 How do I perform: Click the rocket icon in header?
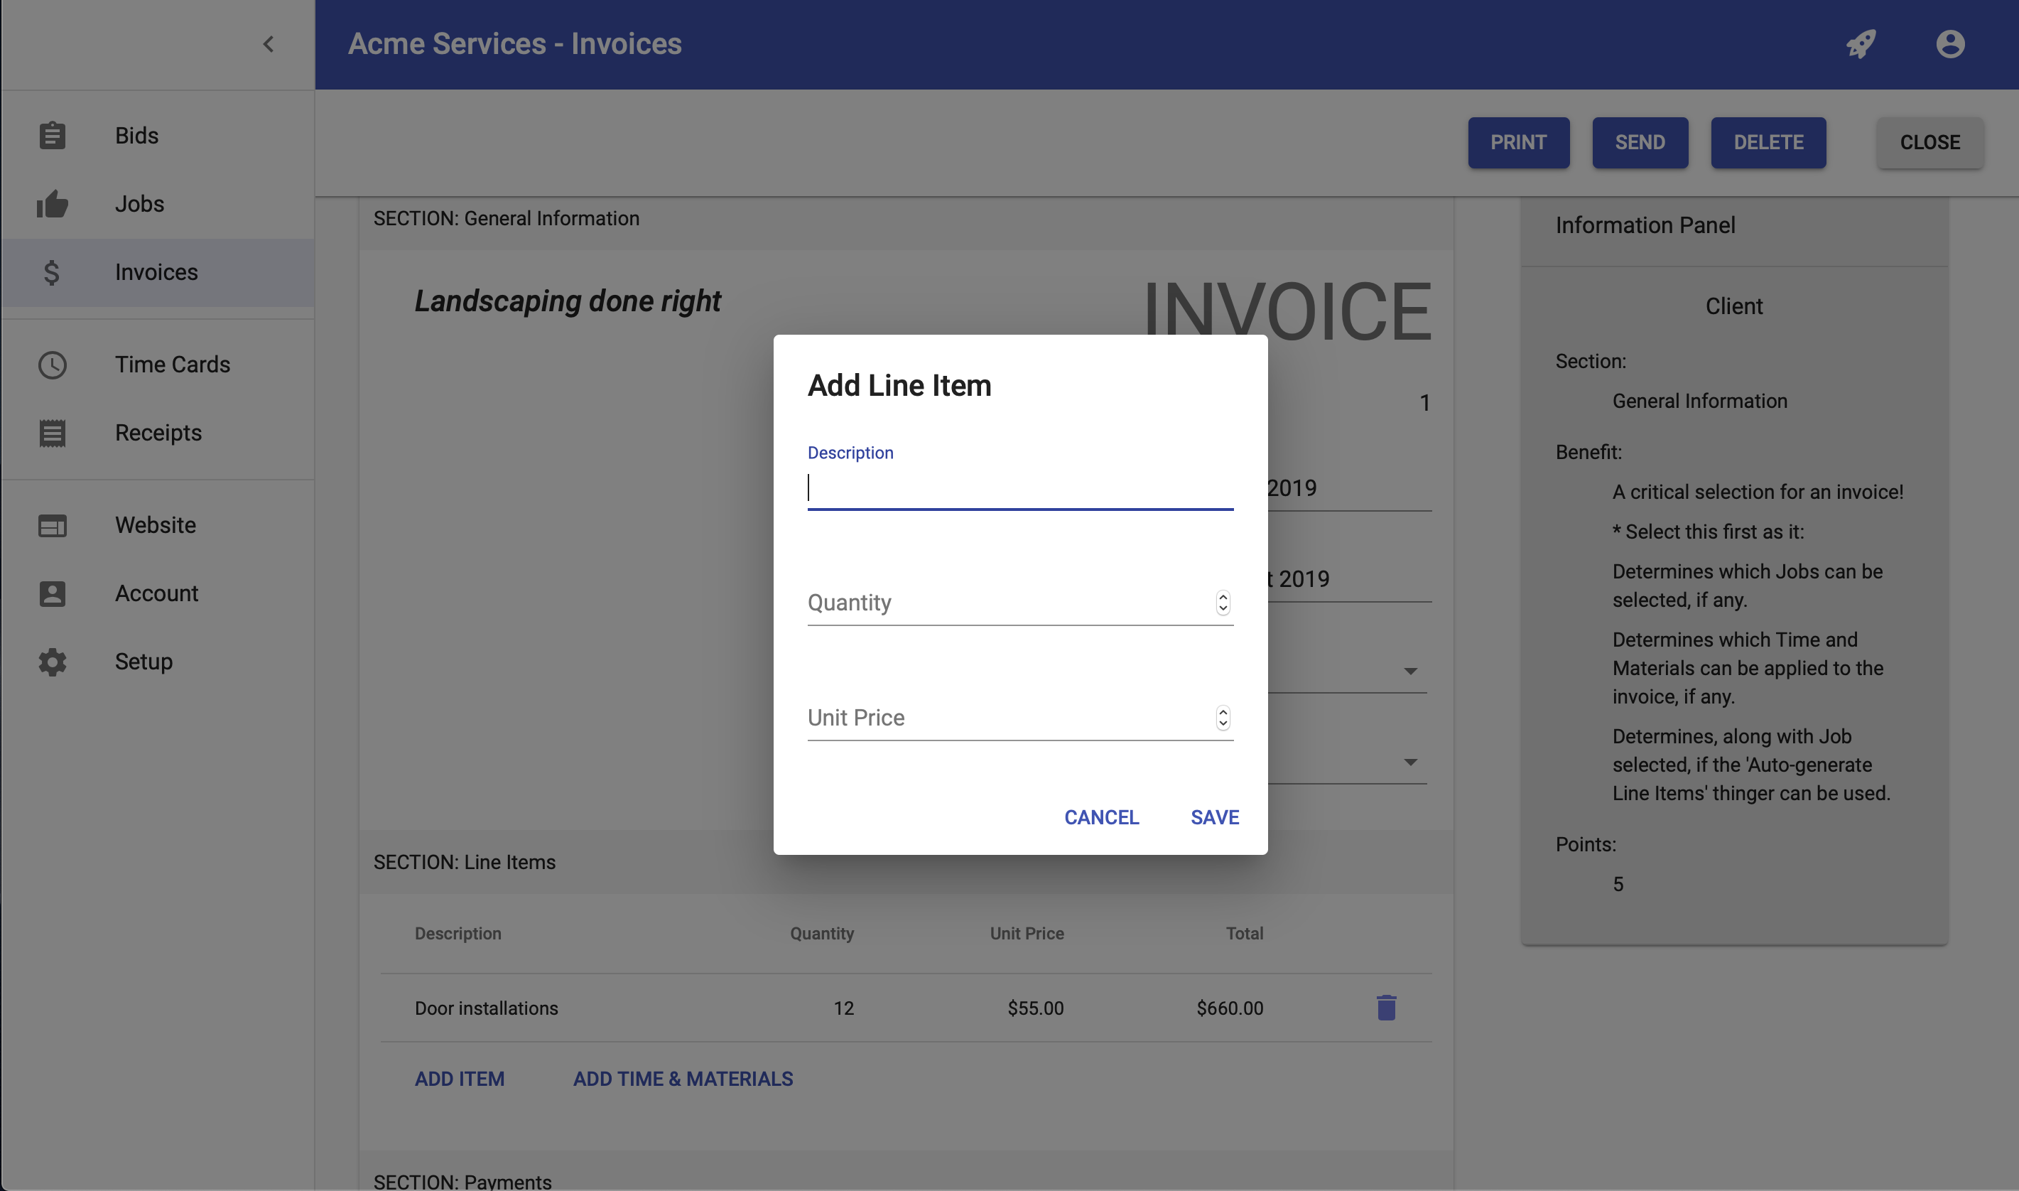pyautogui.click(x=1861, y=44)
